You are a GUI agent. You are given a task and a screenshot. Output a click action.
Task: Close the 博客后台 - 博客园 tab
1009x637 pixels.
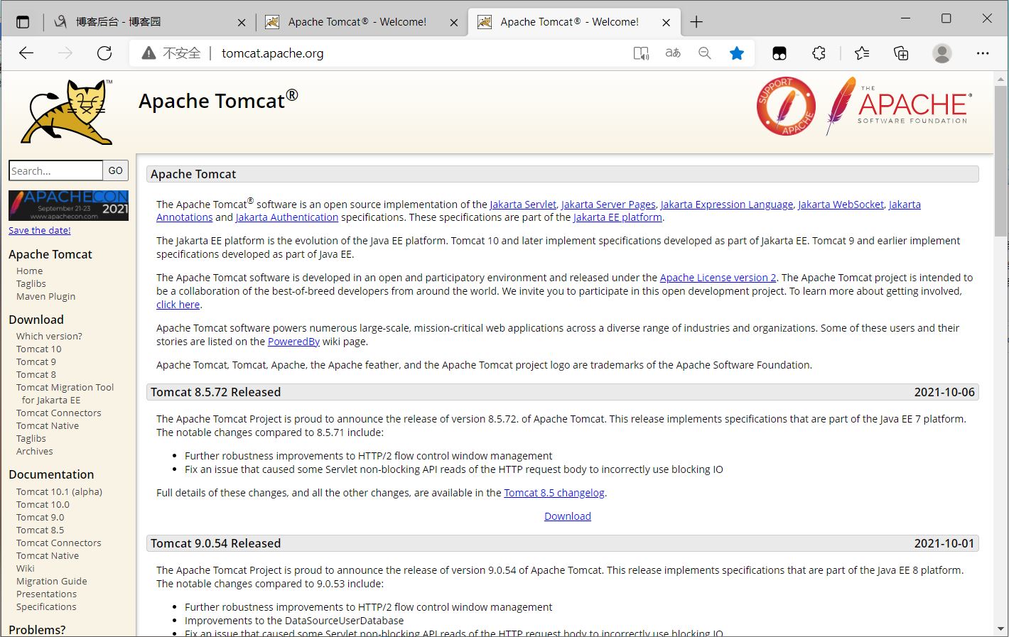click(x=242, y=23)
